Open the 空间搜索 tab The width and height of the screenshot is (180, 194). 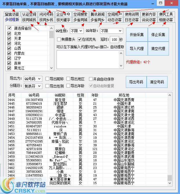coord(80,14)
